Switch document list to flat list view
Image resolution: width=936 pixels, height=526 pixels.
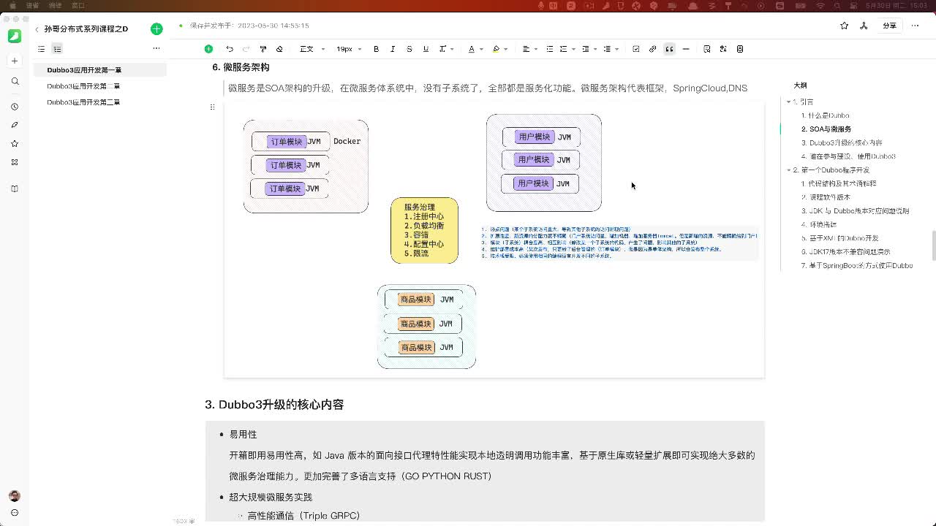(x=42, y=49)
